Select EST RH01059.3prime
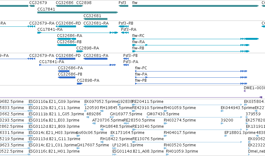 (182, 151)
